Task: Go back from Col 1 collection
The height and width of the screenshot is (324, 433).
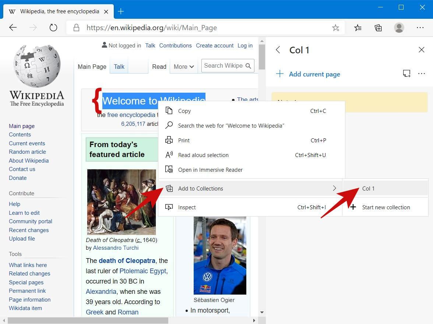Action: [278, 50]
